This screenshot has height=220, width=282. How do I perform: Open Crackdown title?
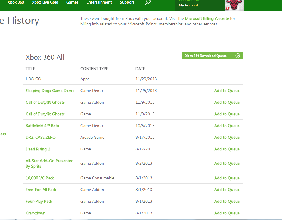coord(36,213)
